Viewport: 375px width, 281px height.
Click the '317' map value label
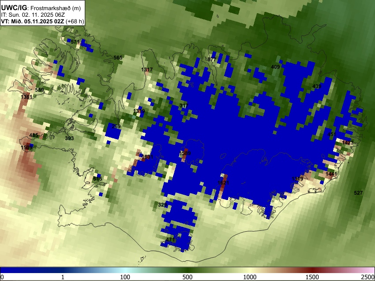[184, 106]
